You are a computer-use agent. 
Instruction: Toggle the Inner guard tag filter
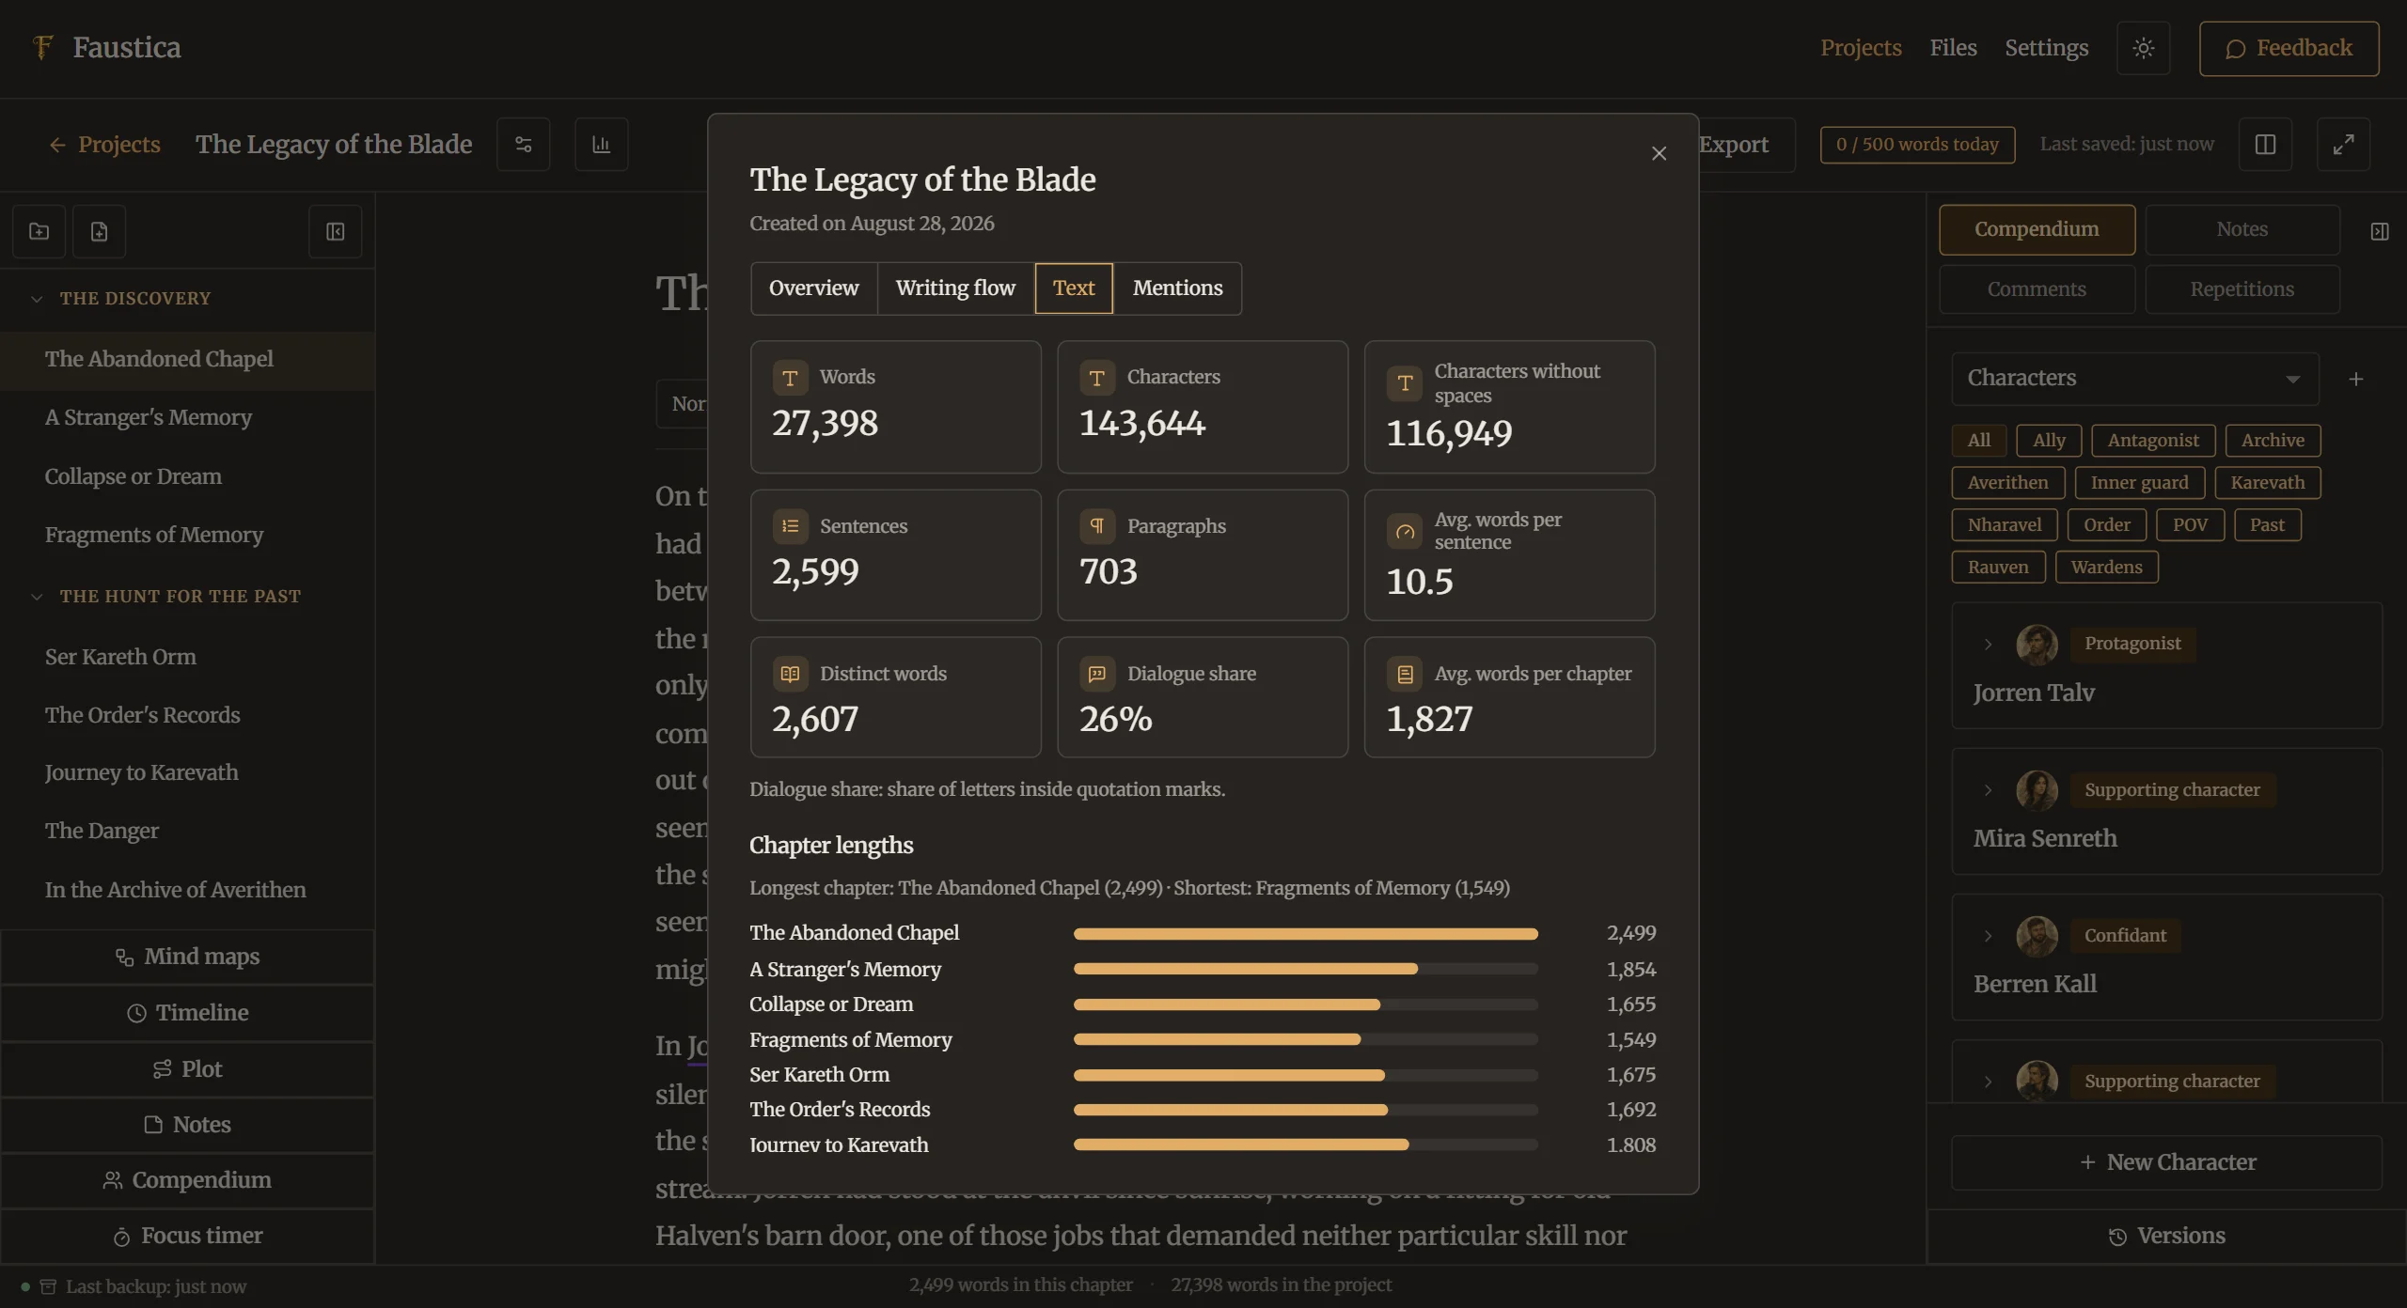point(2139,483)
